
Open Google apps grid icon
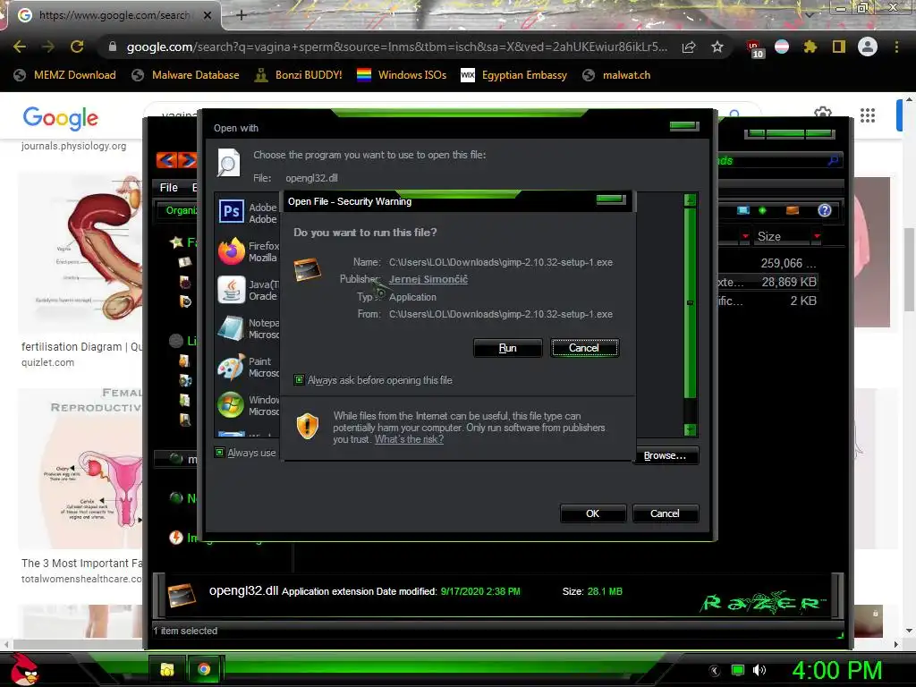[868, 115]
